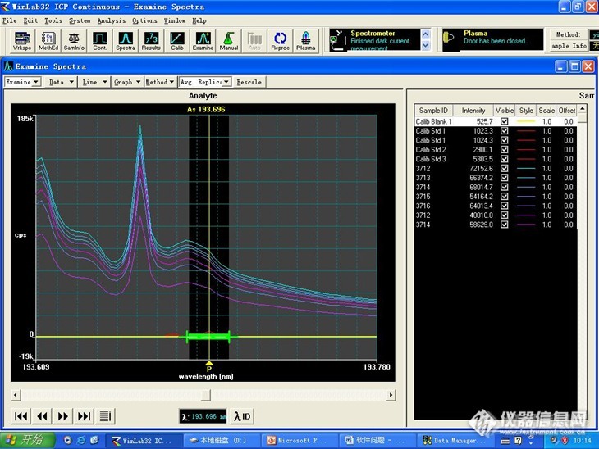The width and height of the screenshot is (599, 449).
Task: Toggle visibility of sample 3713
Action: [x=505, y=178]
